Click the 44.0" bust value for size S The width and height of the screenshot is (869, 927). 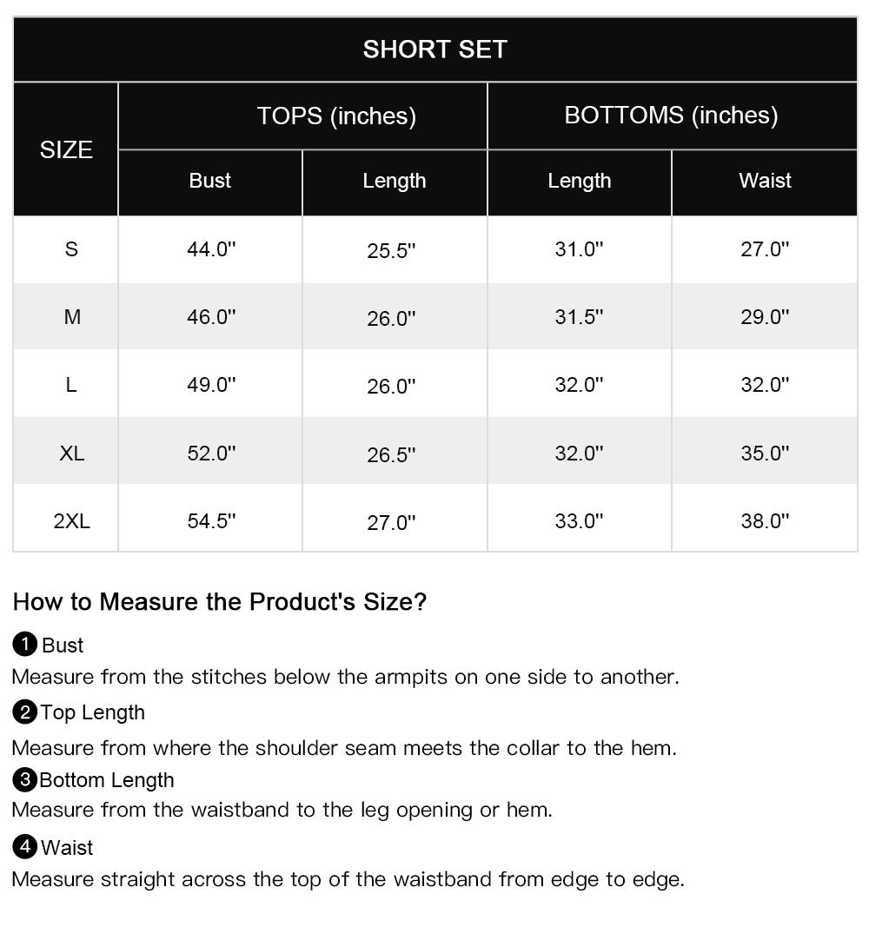click(x=211, y=249)
